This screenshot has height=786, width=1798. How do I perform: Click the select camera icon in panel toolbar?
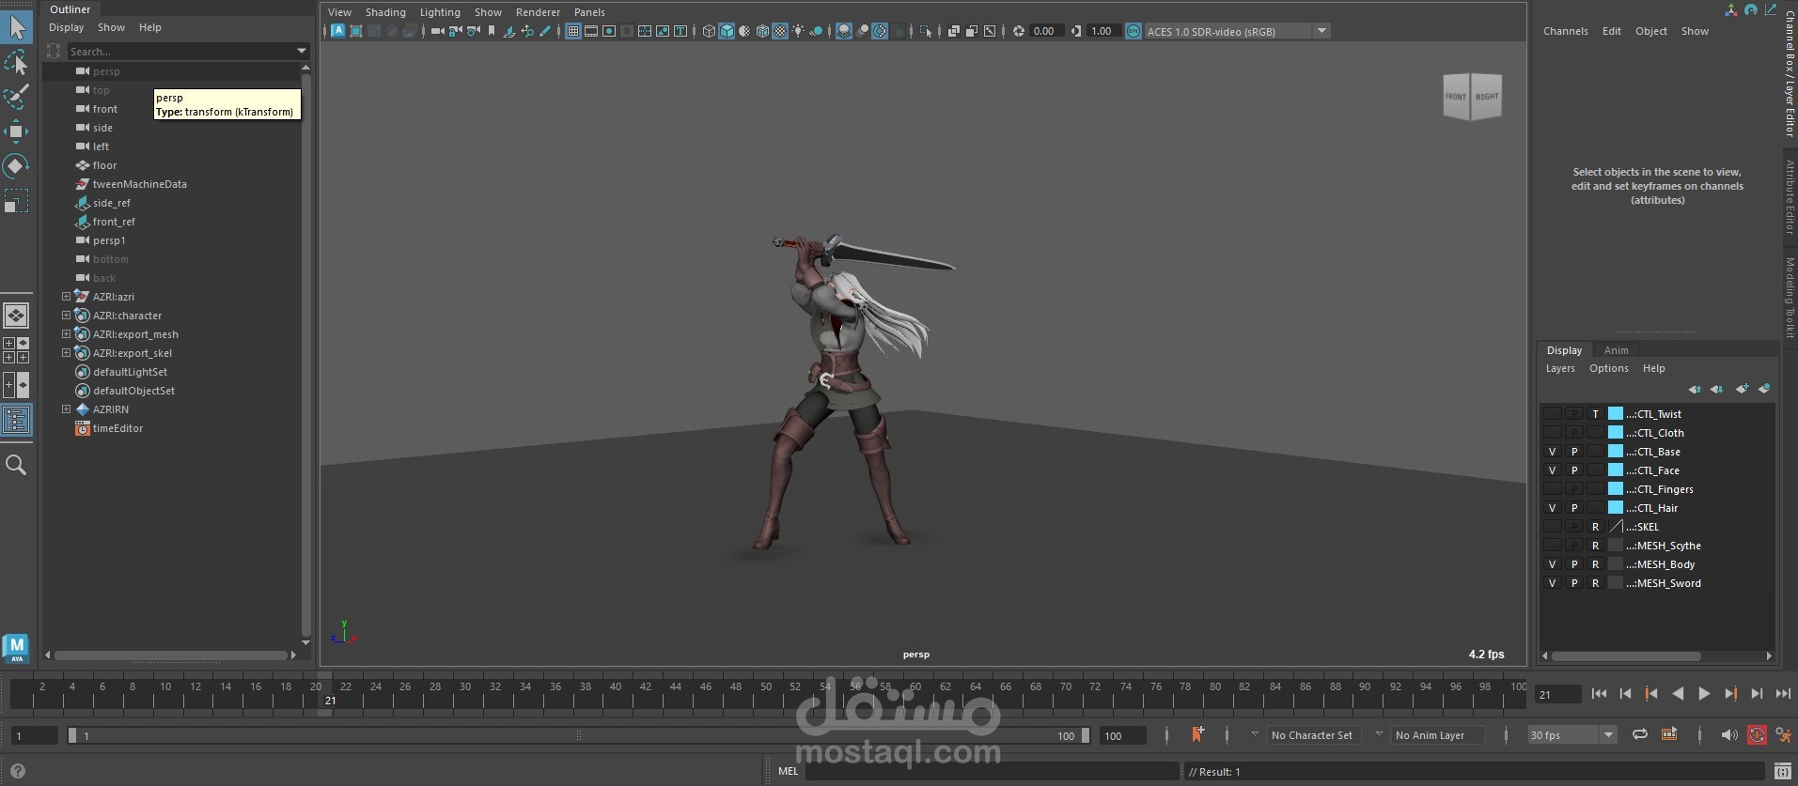click(437, 31)
